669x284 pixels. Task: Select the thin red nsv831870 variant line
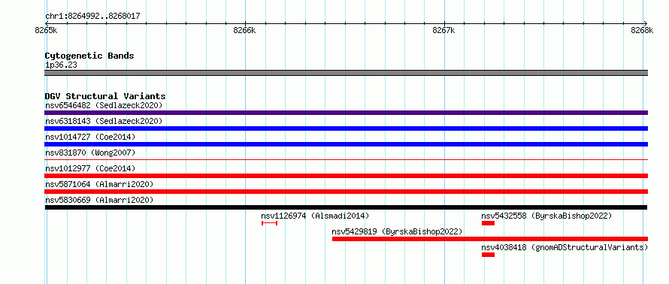pos(346,160)
